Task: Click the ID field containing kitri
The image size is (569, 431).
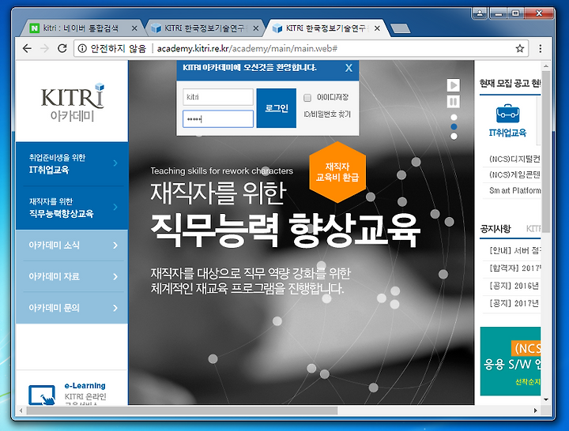Action: (x=218, y=97)
